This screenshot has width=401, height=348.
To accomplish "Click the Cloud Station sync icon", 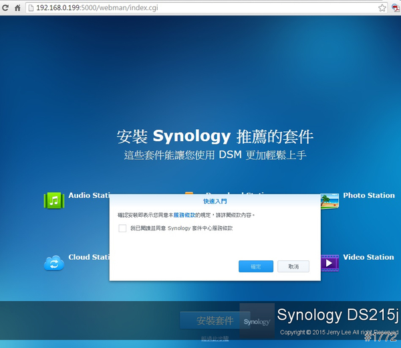I will (54, 262).
